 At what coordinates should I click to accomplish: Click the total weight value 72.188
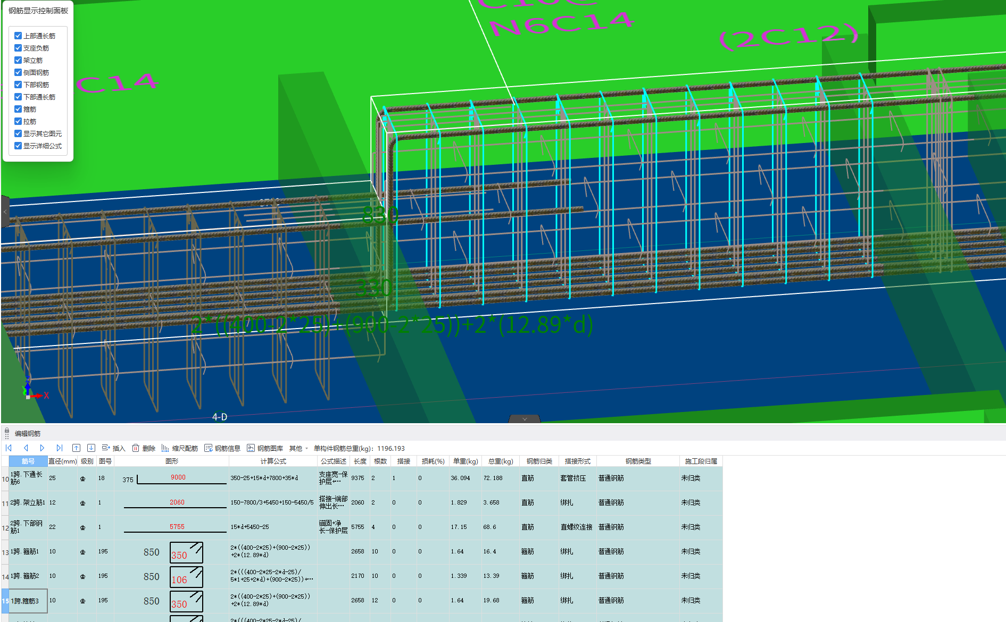click(493, 478)
